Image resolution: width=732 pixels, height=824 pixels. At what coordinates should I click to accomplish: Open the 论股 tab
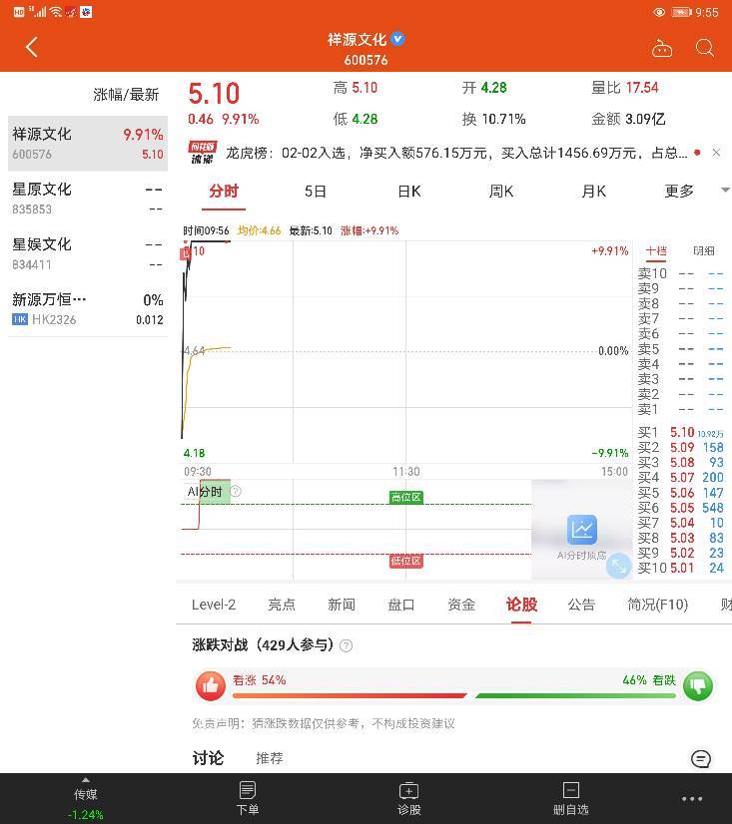pyautogui.click(x=521, y=605)
